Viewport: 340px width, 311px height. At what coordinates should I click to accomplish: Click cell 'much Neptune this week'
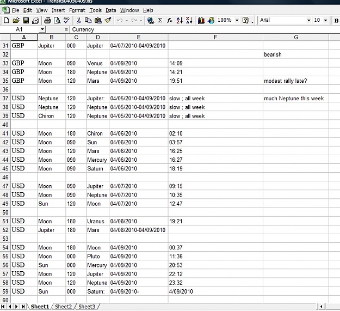296,98
